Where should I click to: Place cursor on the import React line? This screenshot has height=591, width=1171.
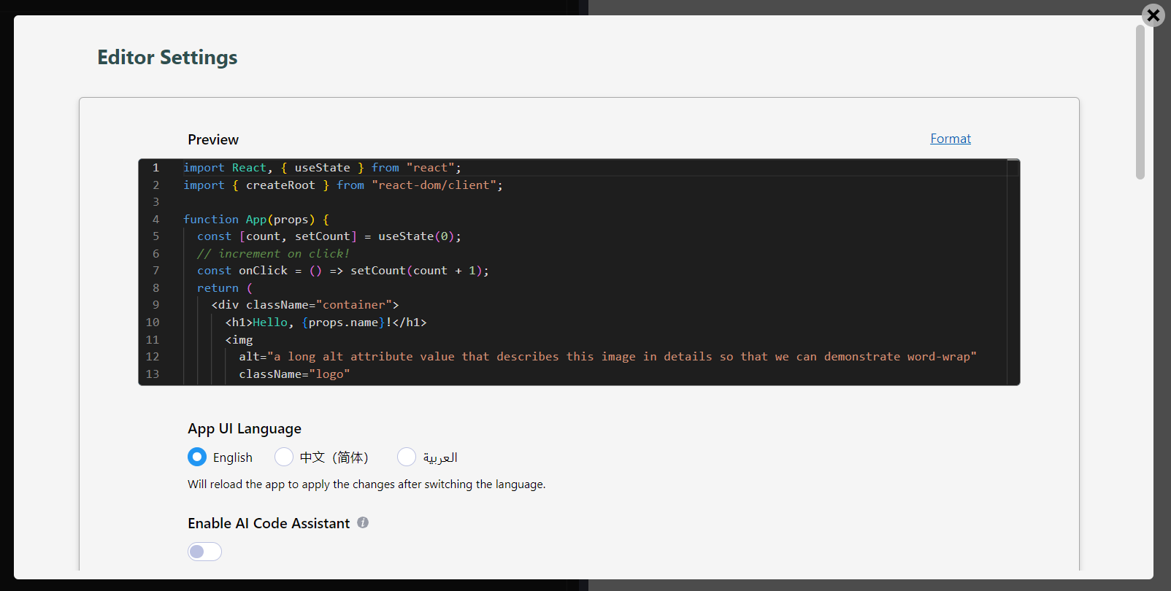pos(321,168)
